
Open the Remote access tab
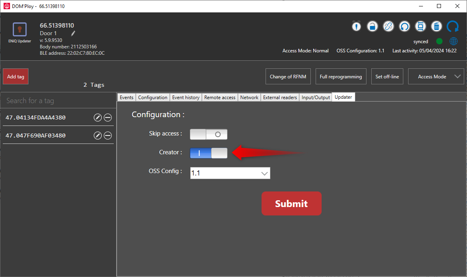pyautogui.click(x=220, y=98)
